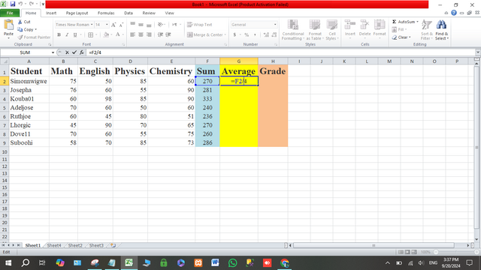Open Format as Table gallery
The image size is (481, 270).
coord(315,30)
